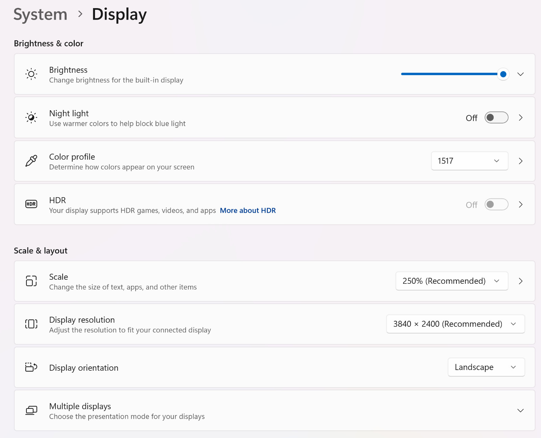
Task: Click the Display resolution row title
Action: pos(82,320)
